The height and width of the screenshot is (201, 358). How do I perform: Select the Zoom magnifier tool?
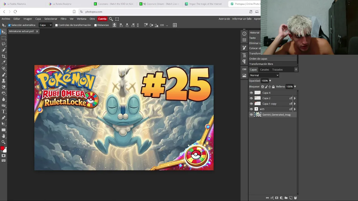4,142
